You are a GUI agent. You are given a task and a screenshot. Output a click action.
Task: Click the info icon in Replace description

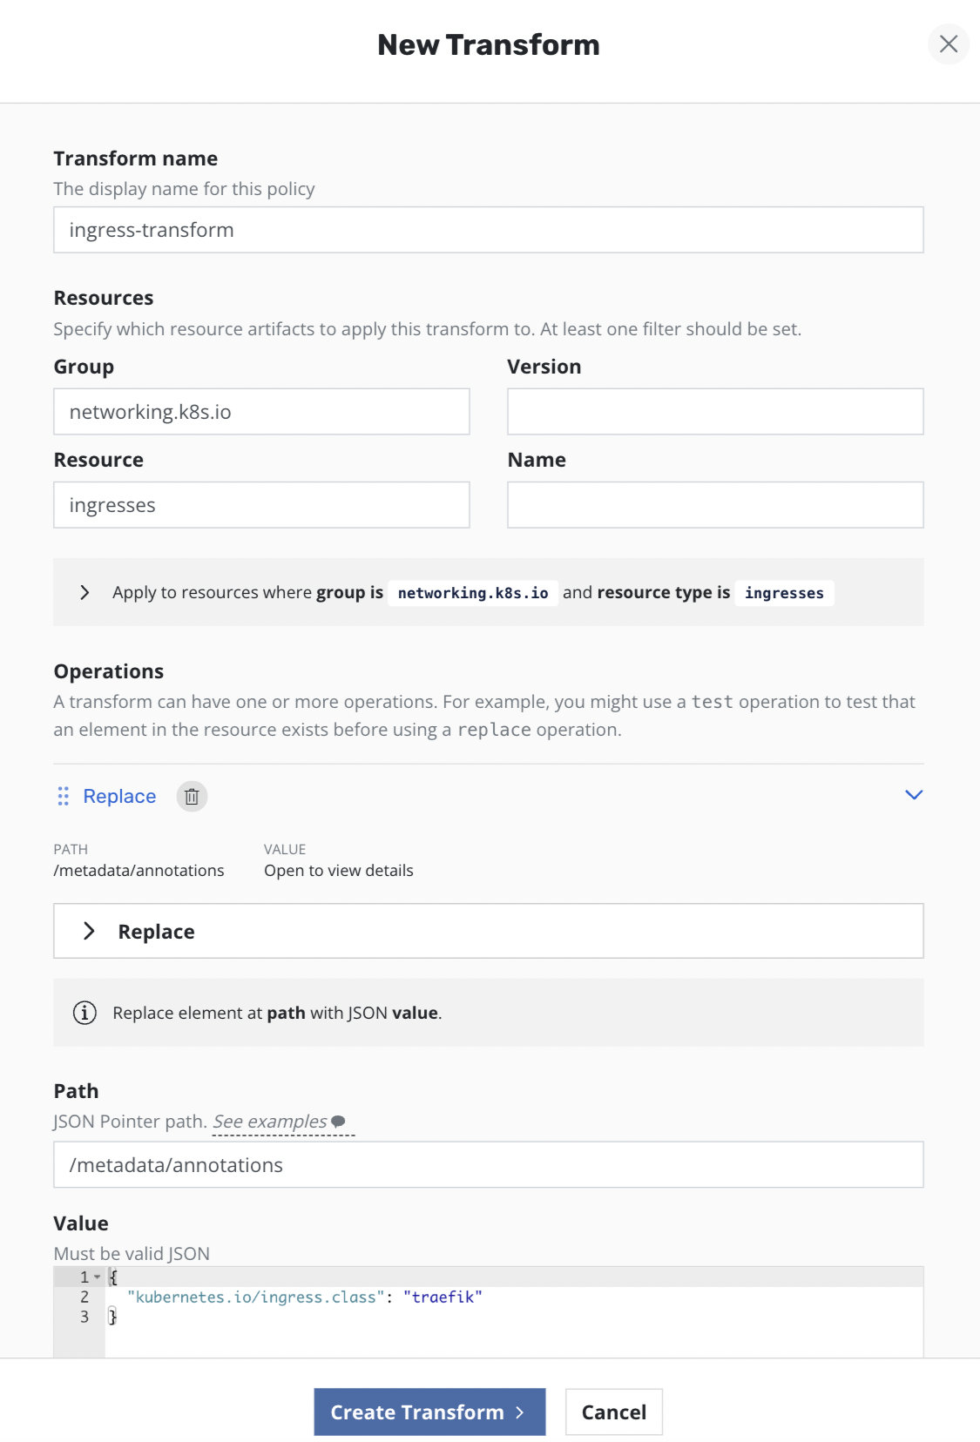[x=84, y=1013]
